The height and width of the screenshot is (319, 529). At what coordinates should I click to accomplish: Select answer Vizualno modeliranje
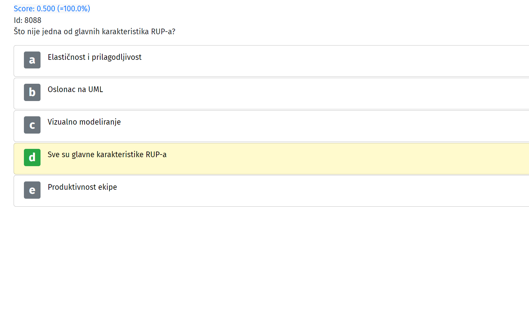(84, 122)
